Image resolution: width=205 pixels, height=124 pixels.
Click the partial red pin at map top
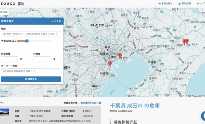75,9
